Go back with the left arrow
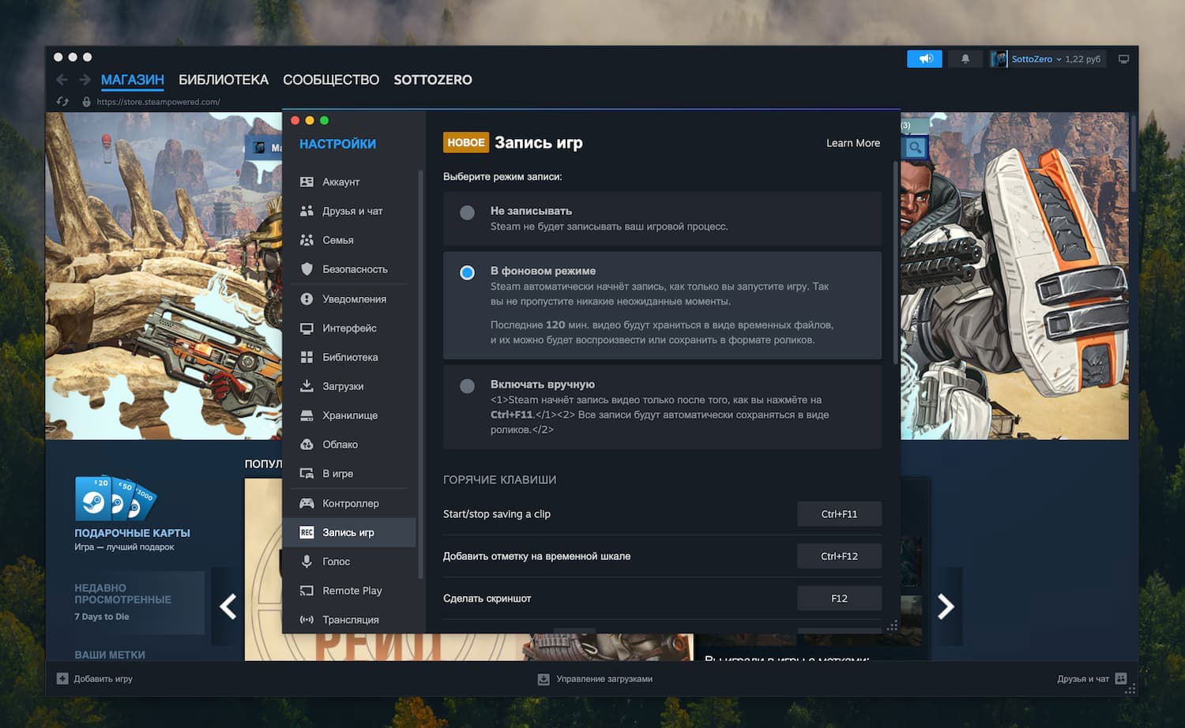This screenshot has width=1185, height=728. pyautogui.click(x=62, y=80)
